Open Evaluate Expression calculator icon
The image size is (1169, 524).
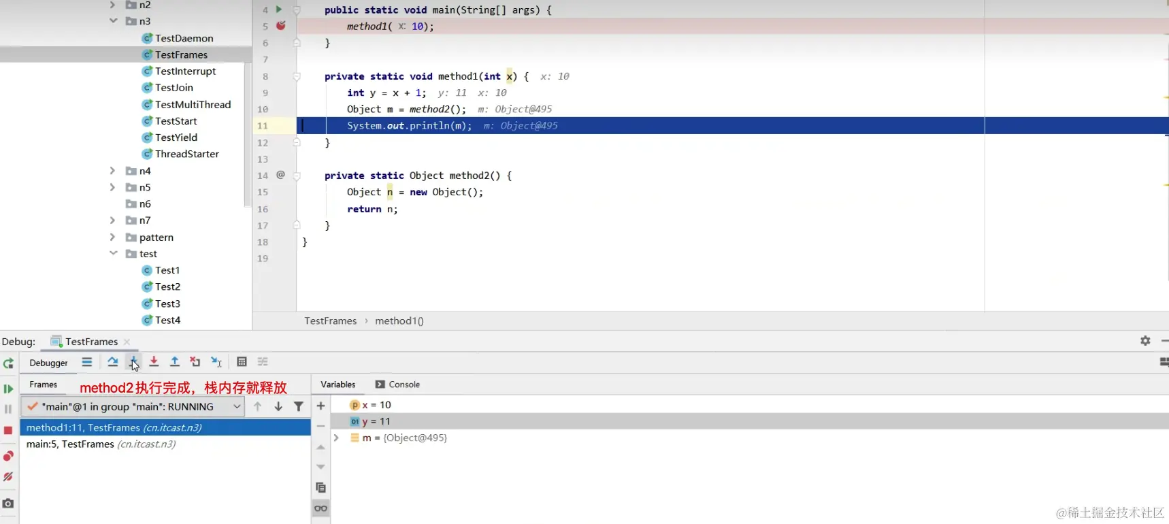tap(242, 362)
